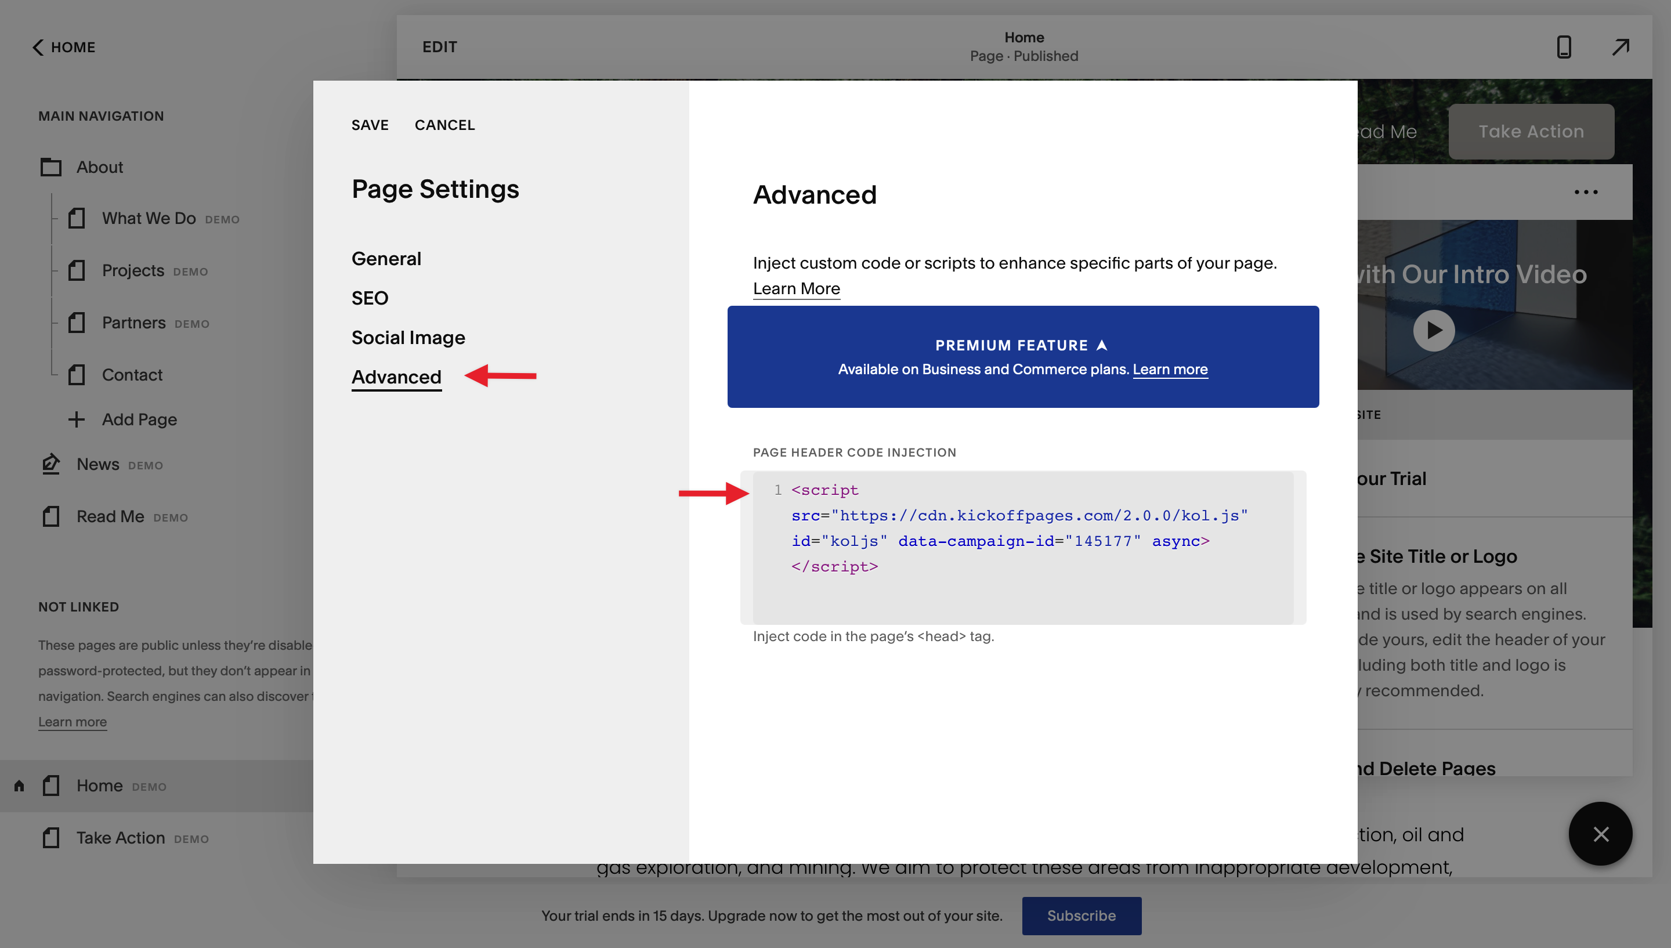Click the Take Action page icon
Viewport: 1671px width, 948px height.
51,838
